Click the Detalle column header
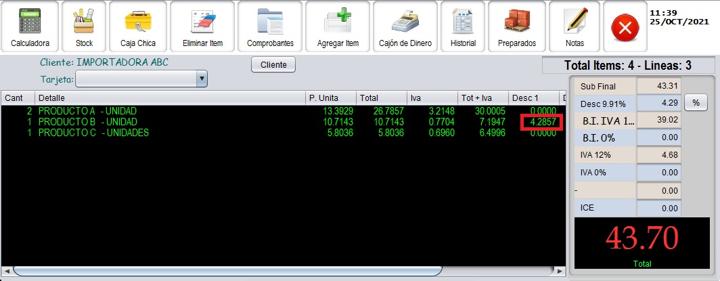The image size is (720, 281). [169, 98]
